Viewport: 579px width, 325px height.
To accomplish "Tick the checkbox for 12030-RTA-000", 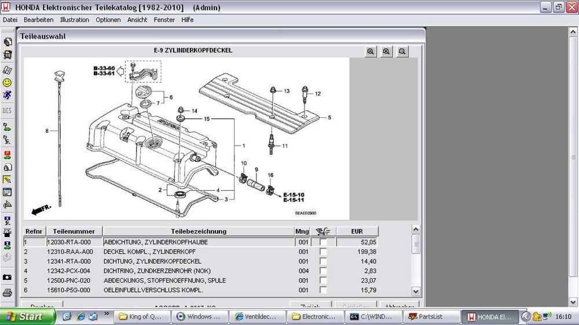I will pyautogui.click(x=323, y=242).
